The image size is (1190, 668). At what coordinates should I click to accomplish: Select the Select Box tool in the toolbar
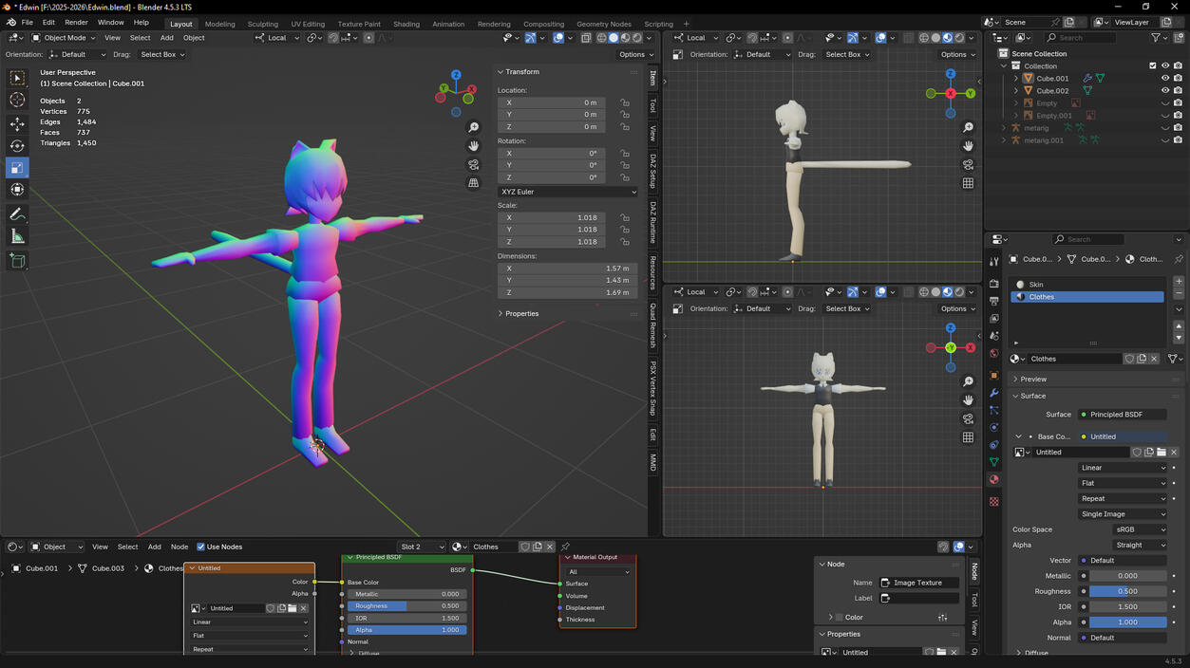[17, 78]
